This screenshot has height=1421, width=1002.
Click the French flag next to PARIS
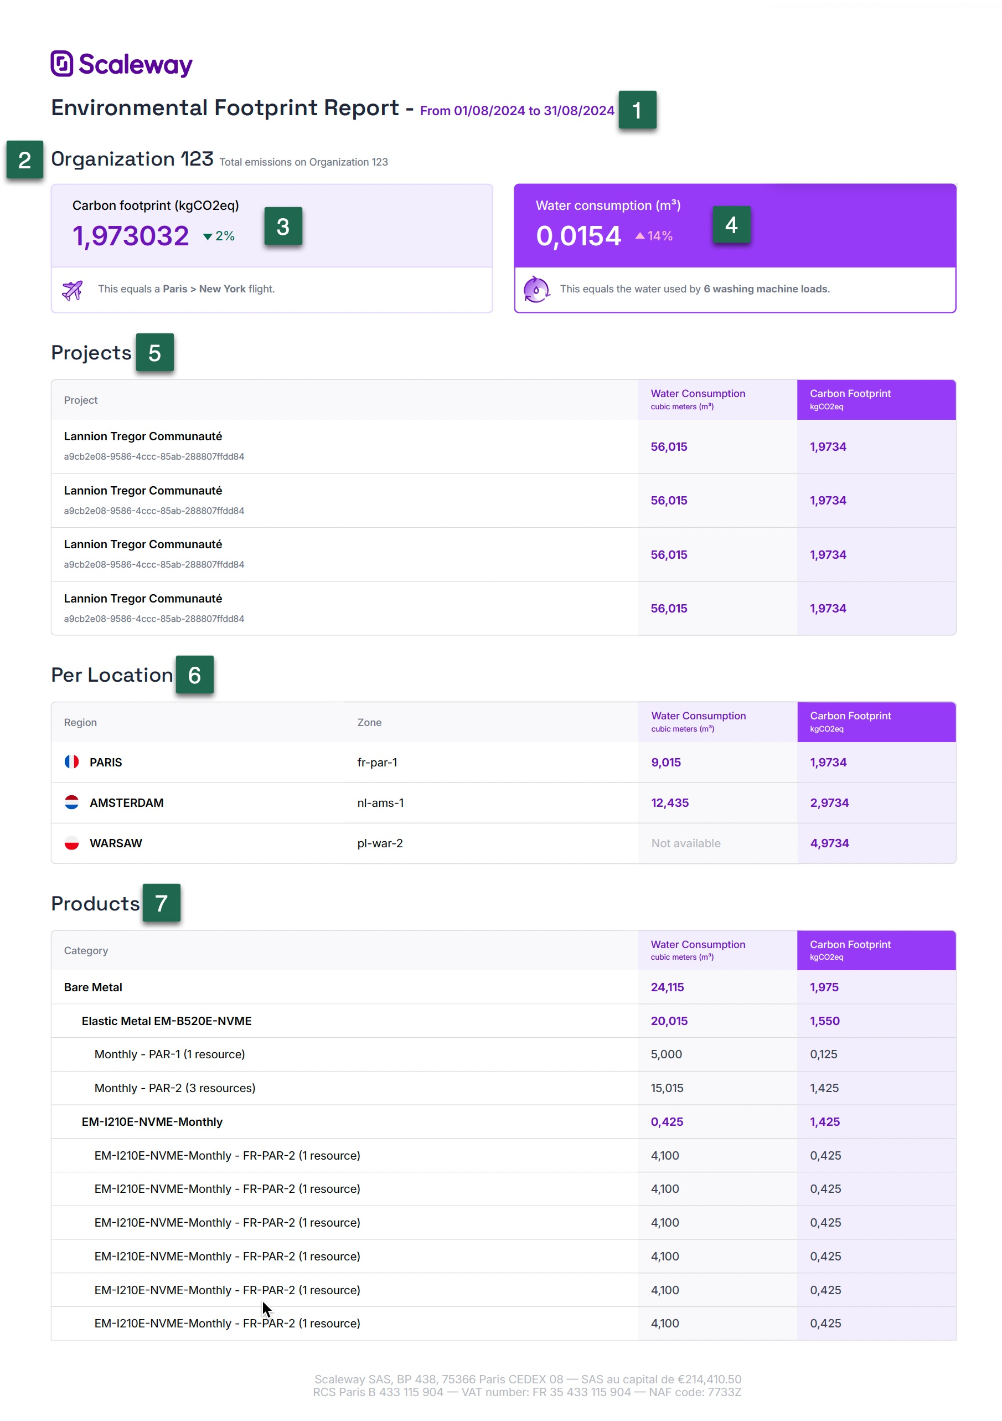point(72,762)
